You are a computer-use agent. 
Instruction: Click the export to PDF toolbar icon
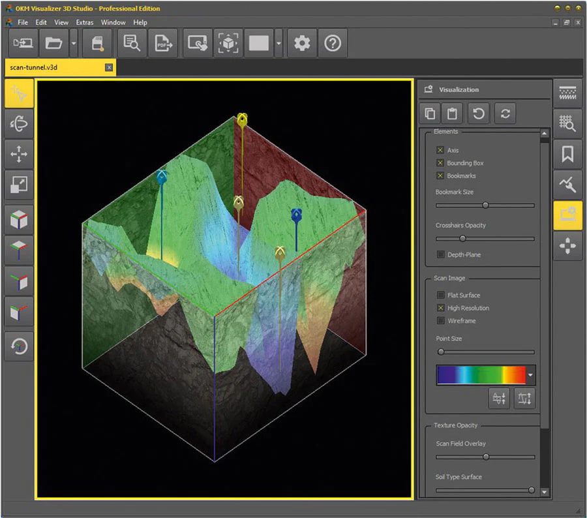tap(162, 44)
